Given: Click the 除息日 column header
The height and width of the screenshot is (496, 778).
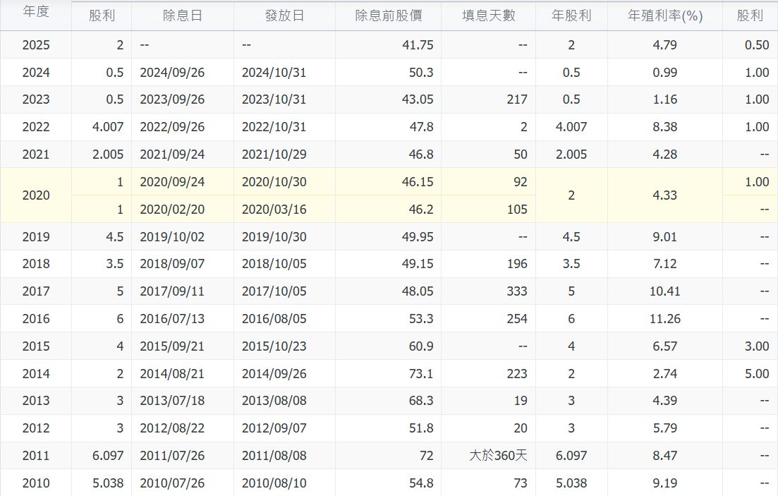Looking at the screenshot, I should coord(182,16).
